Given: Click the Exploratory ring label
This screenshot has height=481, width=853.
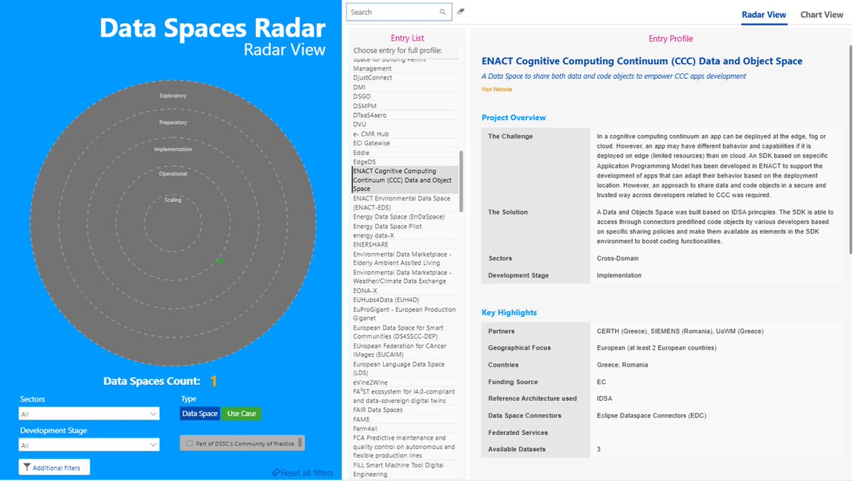Looking at the screenshot, I should point(173,94).
